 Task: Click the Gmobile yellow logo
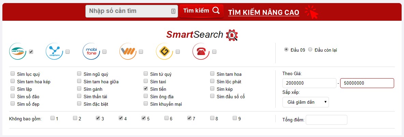click(164, 51)
